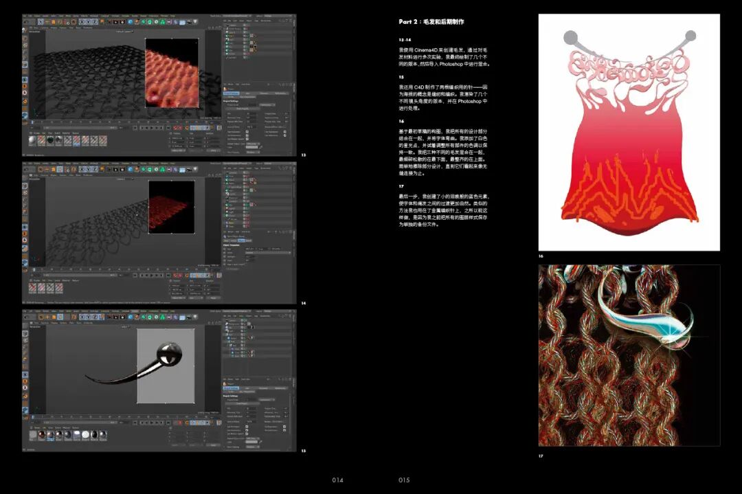Click blue Cube primitive icon in figure 13 toolbar
Viewport: 742px width, 494px height.
130,22
